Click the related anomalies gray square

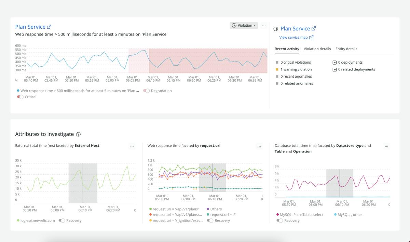point(277,83)
